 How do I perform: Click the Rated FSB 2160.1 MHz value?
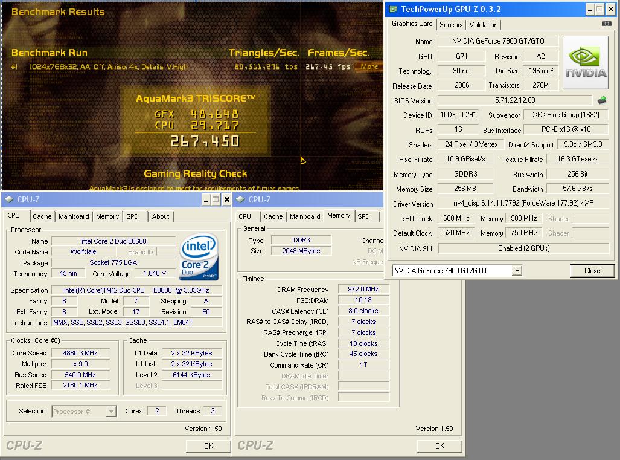tap(80, 386)
